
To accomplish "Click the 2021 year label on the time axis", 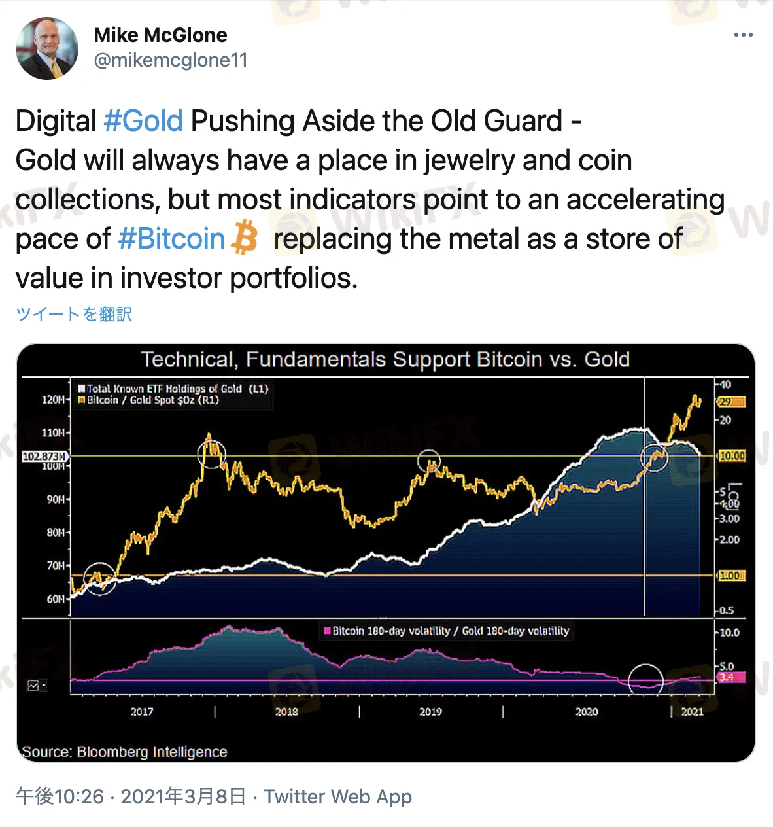I will click(x=692, y=712).
